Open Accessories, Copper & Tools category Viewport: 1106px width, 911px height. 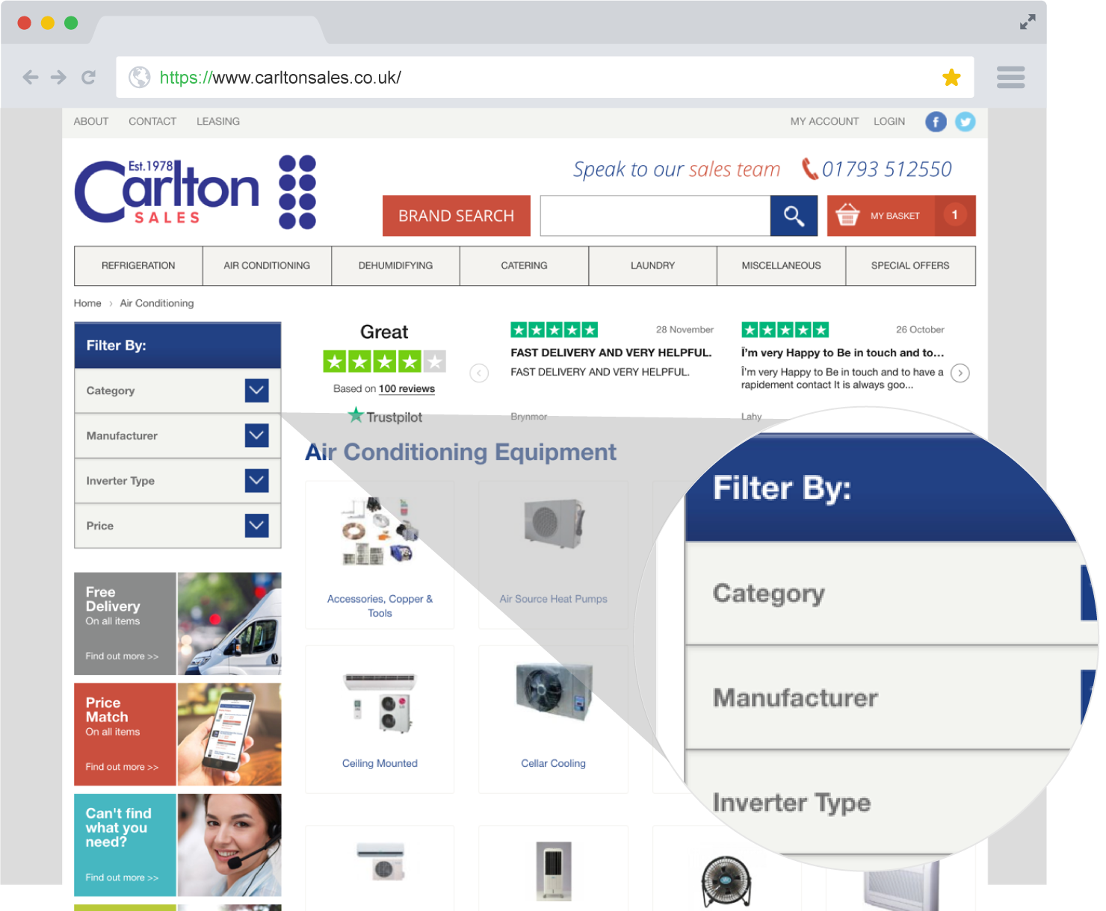click(x=380, y=606)
